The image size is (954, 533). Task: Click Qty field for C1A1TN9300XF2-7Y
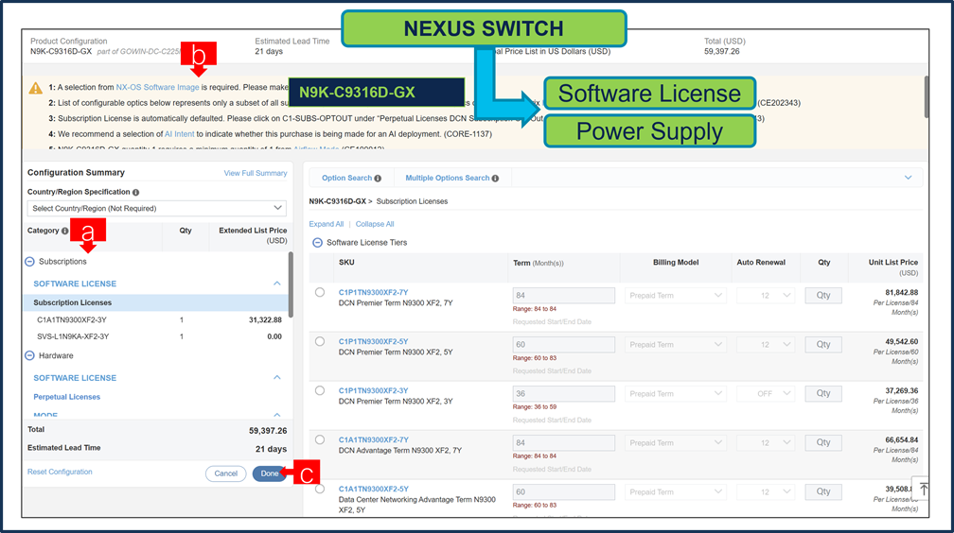tap(823, 443)
